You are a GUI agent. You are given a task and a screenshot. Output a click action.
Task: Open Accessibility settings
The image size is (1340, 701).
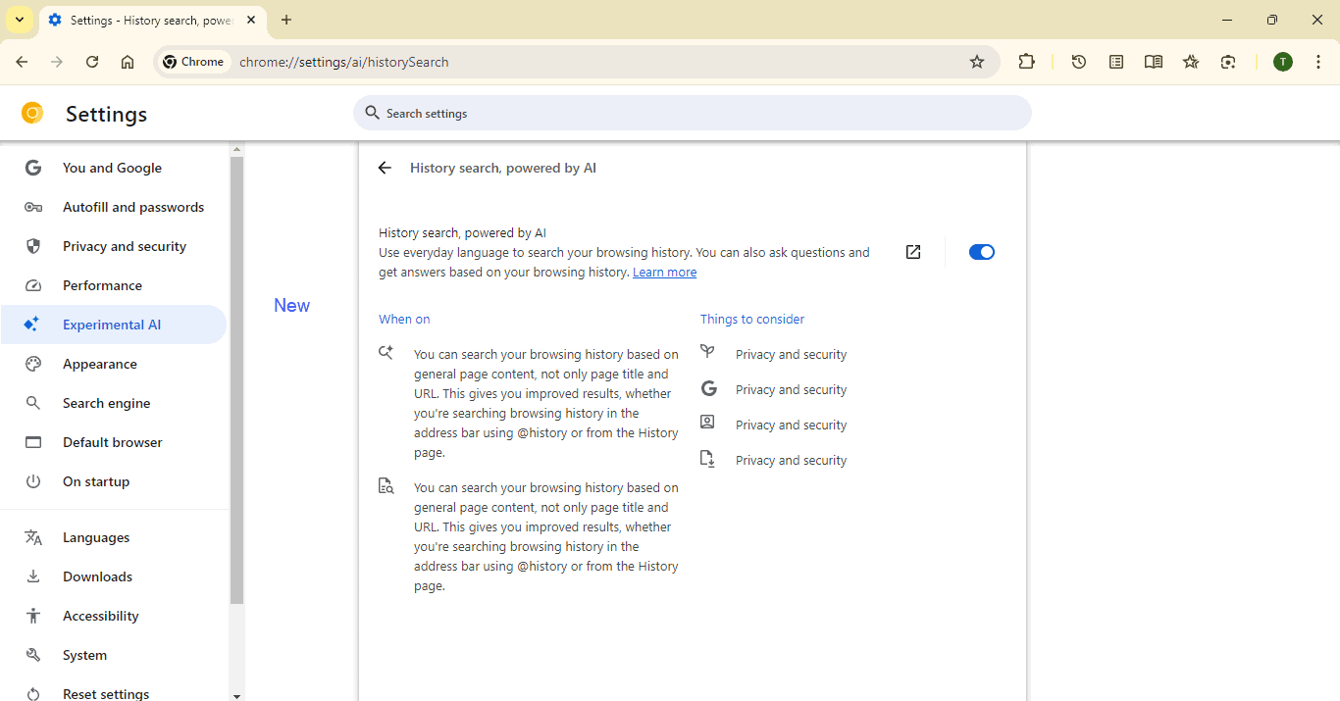[x=114, y=616]
